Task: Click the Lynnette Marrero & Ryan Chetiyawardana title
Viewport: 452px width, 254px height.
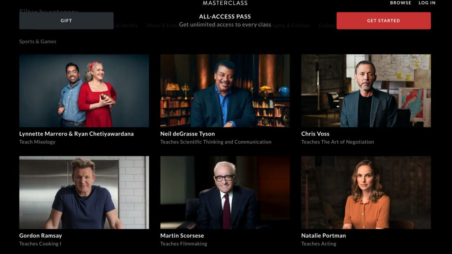Action: pyautogui.click(x=76, y=134)
